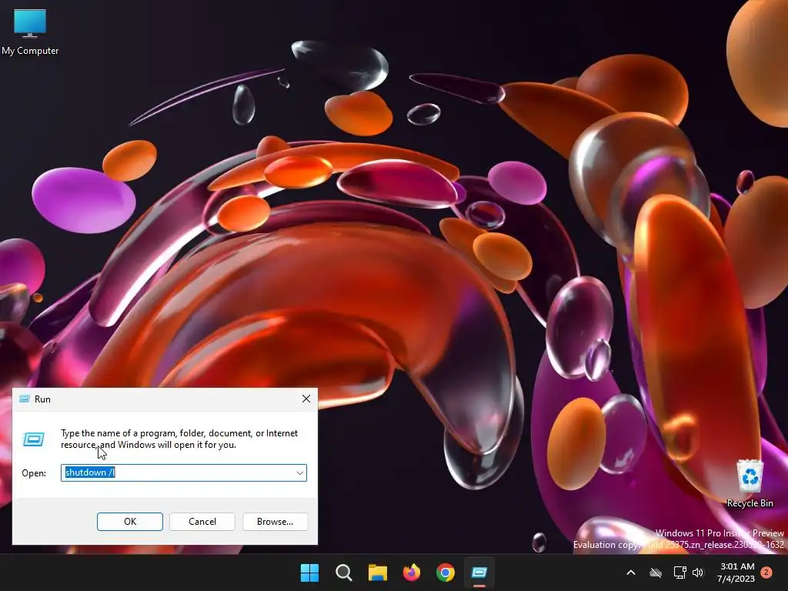Click the Run description text
The image size is (788, 591).
179,439
